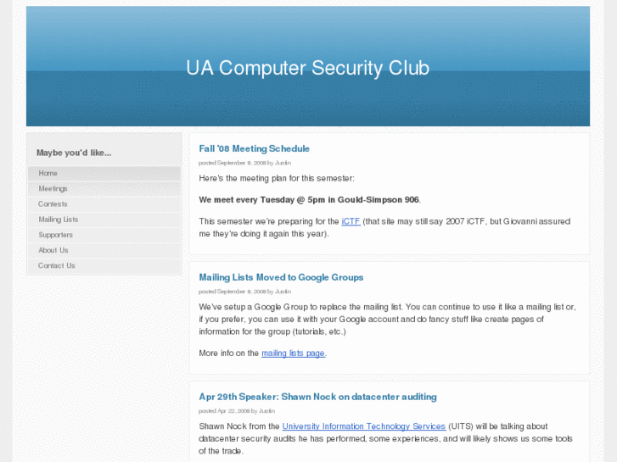Go to the Meetings page
617x462 pixels.
(x=53, y=188)
